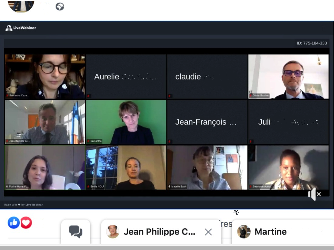
Task: Open the chat bubbles messenger icon
Action: [x=76, y=232]
